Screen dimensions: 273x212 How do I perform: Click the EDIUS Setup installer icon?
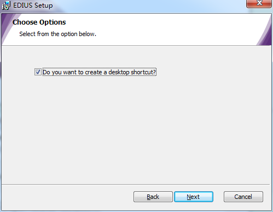[x=6, y=5]
